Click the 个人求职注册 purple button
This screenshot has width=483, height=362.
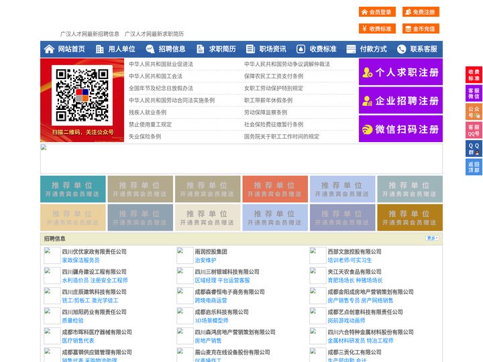400,72
